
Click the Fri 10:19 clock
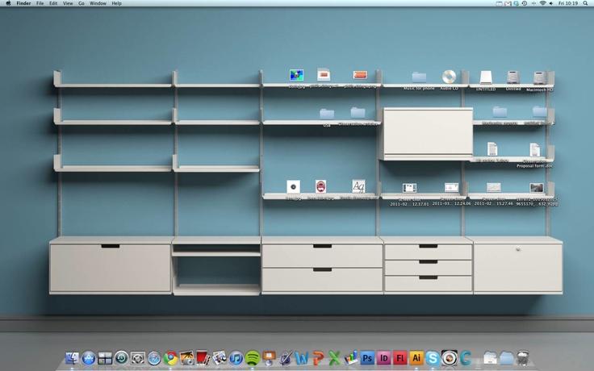(x=568, y=3)
